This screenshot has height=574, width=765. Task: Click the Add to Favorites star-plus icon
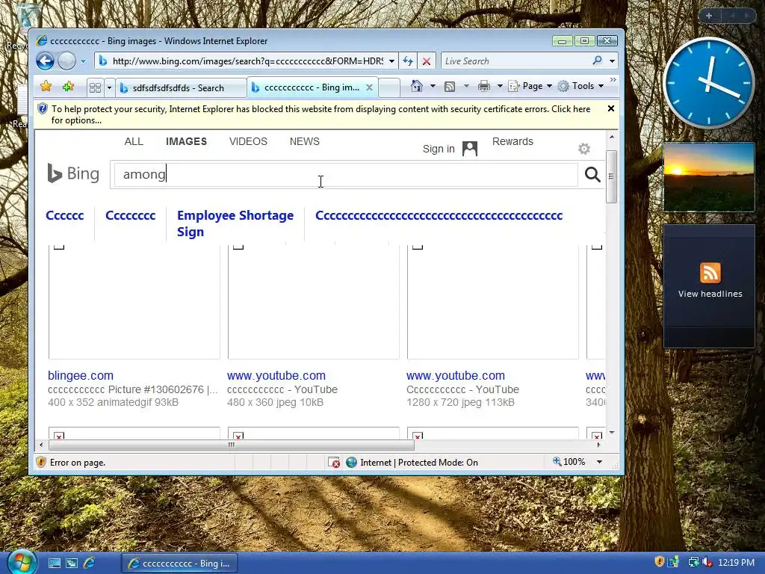point(68,87)
